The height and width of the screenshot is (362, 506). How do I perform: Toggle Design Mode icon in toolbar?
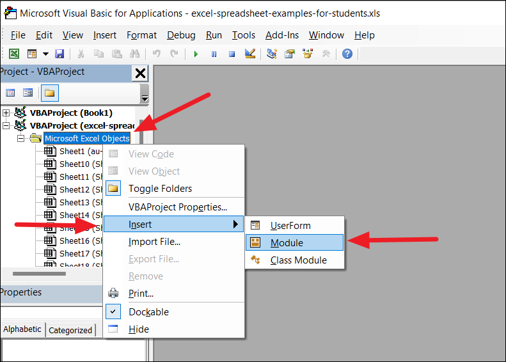tap(250, 54)
